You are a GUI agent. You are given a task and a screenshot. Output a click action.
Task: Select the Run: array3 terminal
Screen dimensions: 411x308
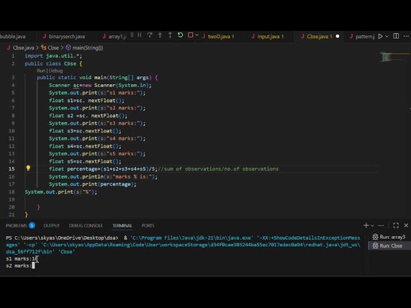[389, 237]
